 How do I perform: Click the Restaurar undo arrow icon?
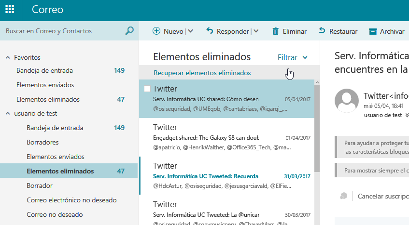pyautogui.click(x=322, y=30)
